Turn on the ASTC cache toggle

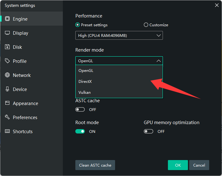tap(80, 109)
